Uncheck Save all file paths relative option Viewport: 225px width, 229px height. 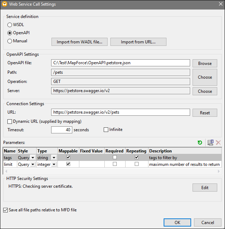(x=5, y=210)
